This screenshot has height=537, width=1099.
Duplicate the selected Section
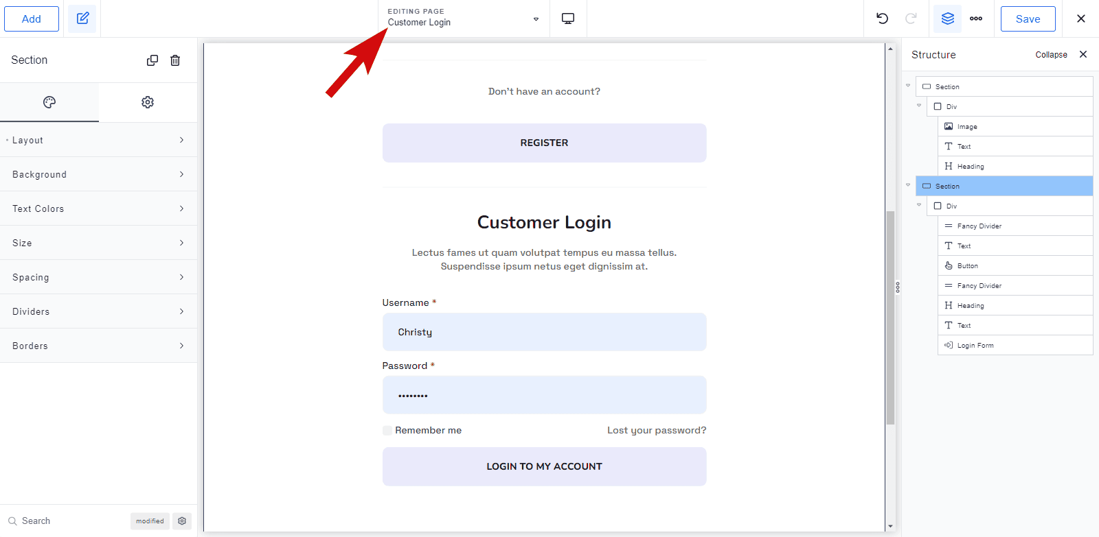point(152,60)
